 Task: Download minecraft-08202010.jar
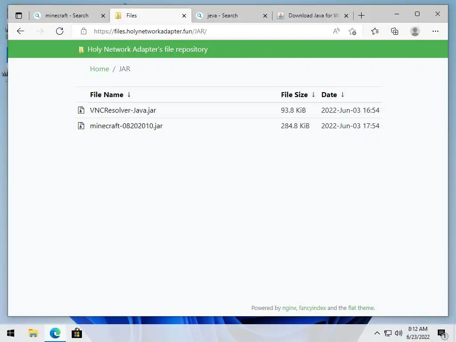(x=126, y=126)
